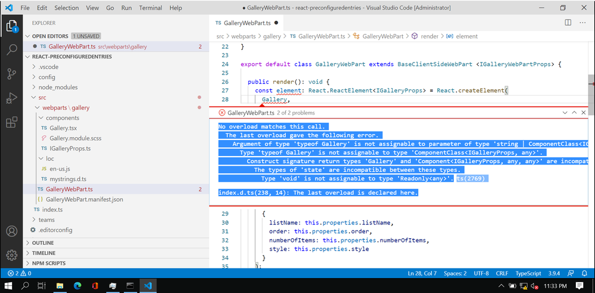
Task: Open the Office app on the taskbar
Action: coord(95,285)
